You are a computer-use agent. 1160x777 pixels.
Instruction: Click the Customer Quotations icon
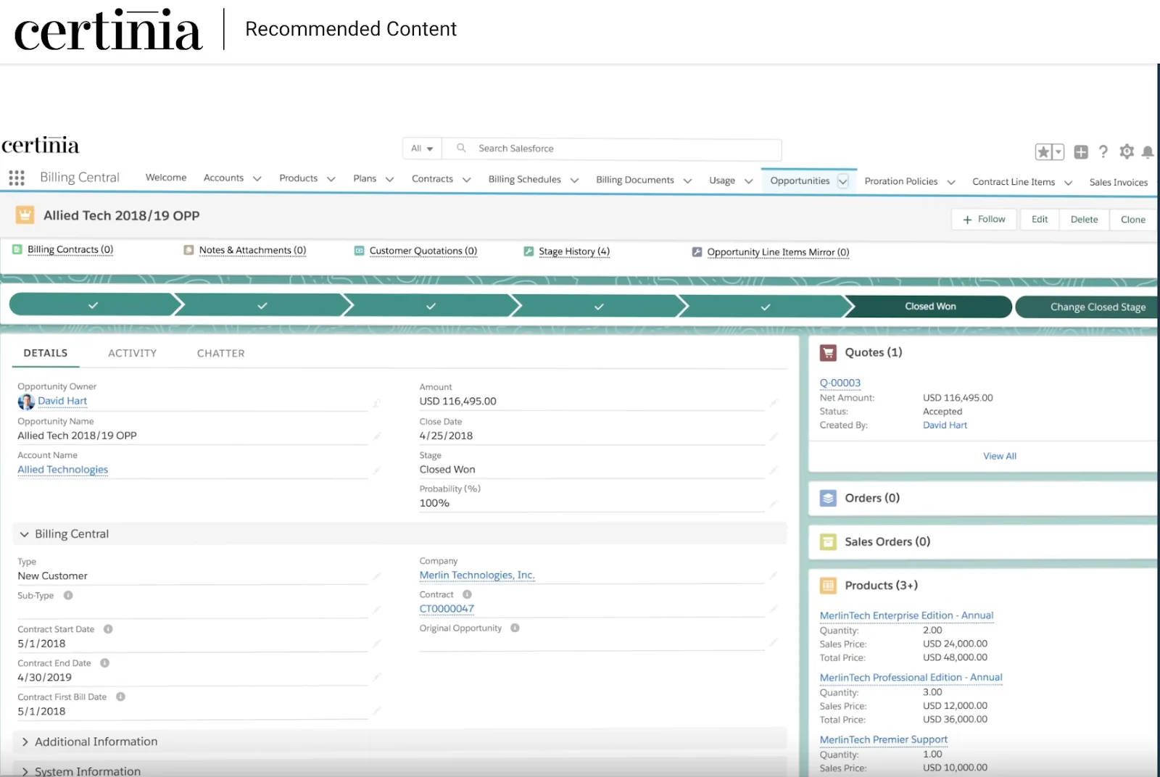tap(359, 251)
